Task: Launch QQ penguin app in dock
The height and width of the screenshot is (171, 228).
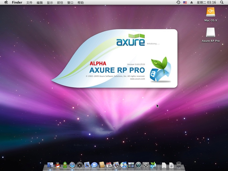Action: click(x=58, y=165)
